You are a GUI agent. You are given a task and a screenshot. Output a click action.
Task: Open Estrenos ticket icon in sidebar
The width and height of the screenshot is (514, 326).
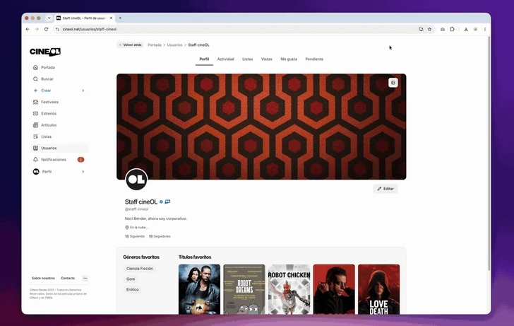coord(35,113)
